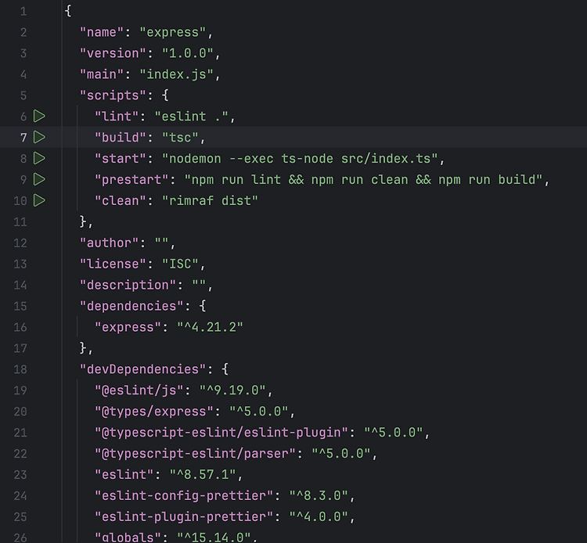Click the "eslint-config-prettier" key

pyautogui.click(x=184, y=496)
